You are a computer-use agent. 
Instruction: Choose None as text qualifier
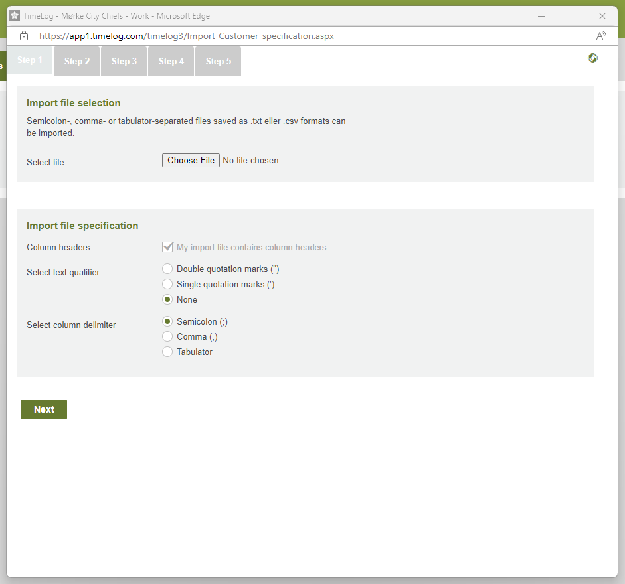(167, 300)
